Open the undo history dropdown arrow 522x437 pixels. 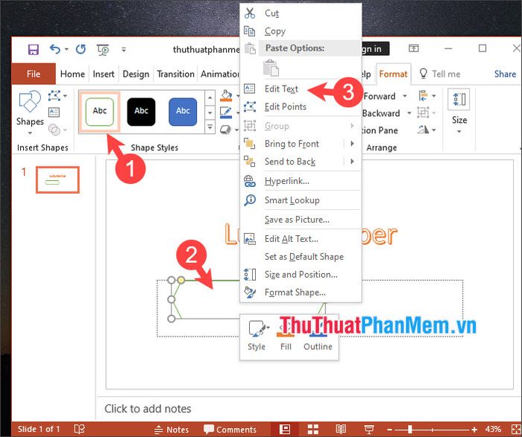click(x=66, y=49)
